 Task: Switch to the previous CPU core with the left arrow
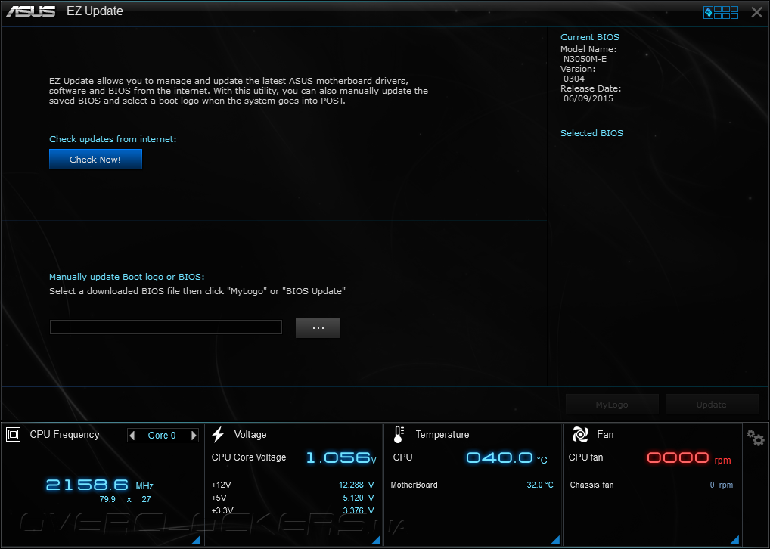tap(132, 435)
